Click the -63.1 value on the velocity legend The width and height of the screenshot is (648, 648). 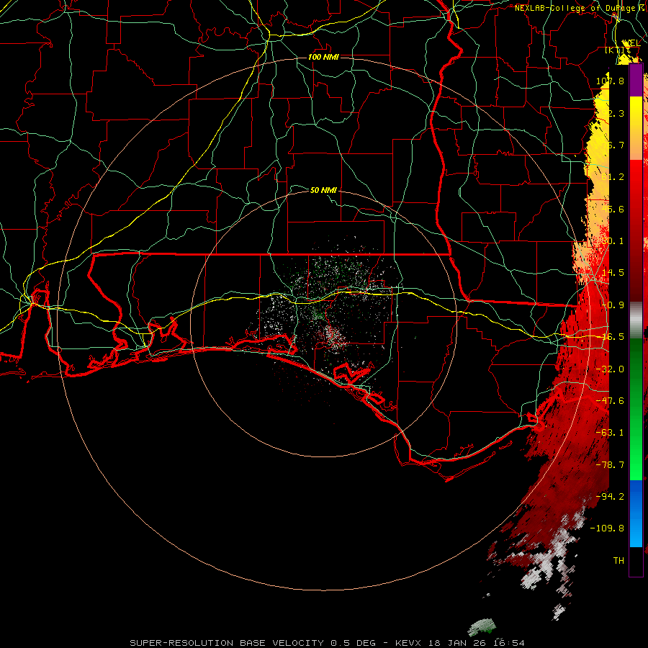(x=610, y=432)
